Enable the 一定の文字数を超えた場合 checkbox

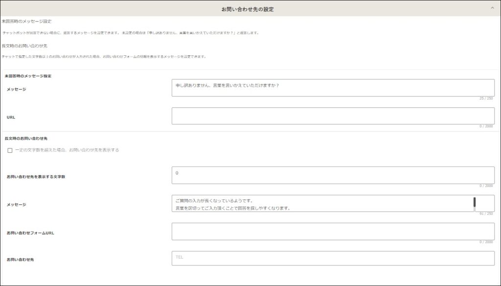click(x=10, y=150)
